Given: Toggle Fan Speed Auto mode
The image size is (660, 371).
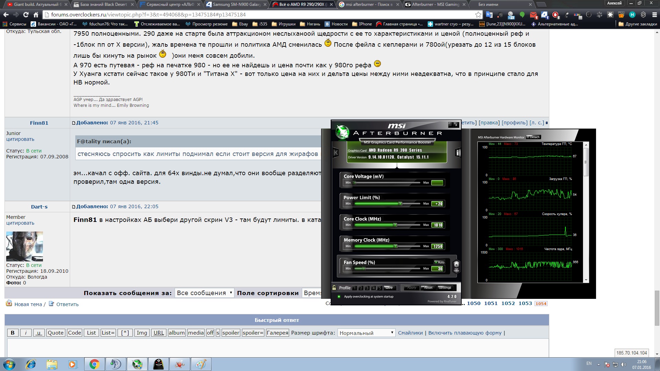Looking at the screenshot, I should (x=439, y=262).
